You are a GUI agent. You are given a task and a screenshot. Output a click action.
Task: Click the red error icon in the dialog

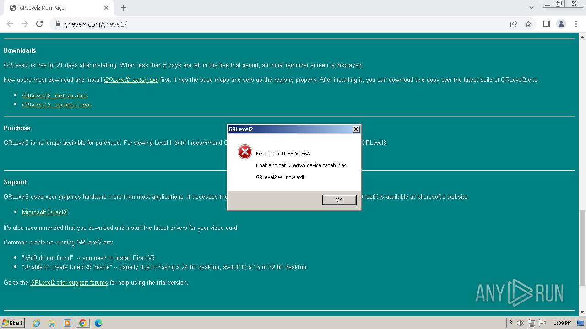pos(245,152)
